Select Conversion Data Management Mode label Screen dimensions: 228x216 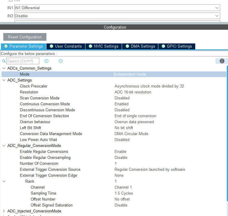pos(51,134)
